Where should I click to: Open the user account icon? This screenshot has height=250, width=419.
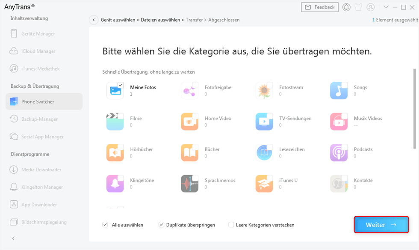(x=371, y=7)
